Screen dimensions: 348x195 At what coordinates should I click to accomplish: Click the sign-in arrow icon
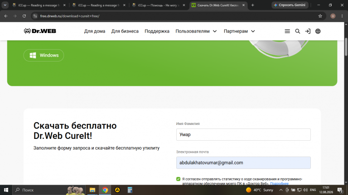click(x=308, y=31)
